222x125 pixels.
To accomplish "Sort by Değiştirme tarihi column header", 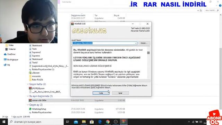I will [78, 15].
